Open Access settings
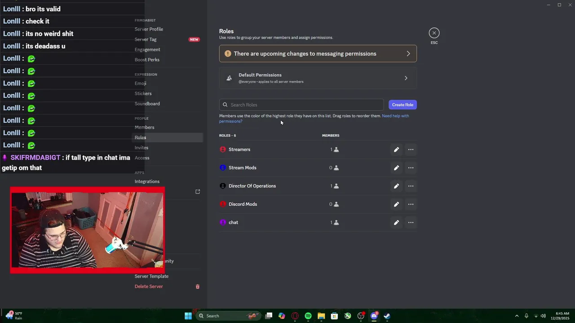The image size is (575, 323). coord(142,158)
